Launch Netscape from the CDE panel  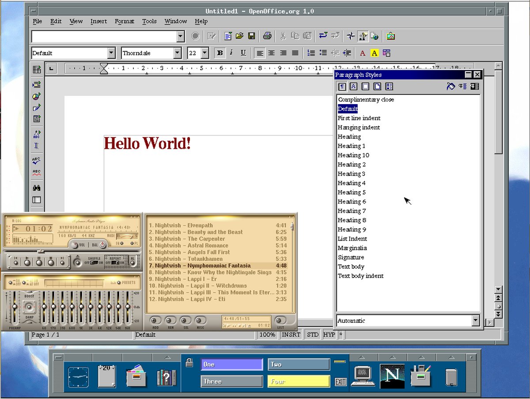coord(392,376)
